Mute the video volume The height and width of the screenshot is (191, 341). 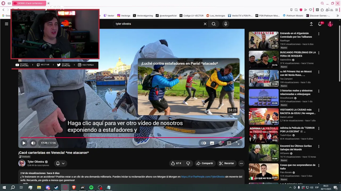point(33,143)
